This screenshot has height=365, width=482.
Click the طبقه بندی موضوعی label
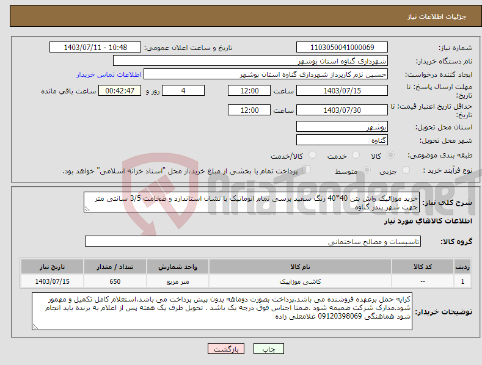pyautogui.click(x=440, y=155)
